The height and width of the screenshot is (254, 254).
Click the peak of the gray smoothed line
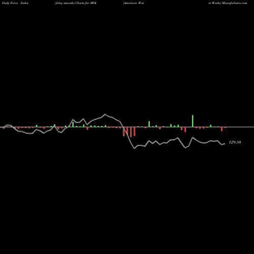(105, 114)
